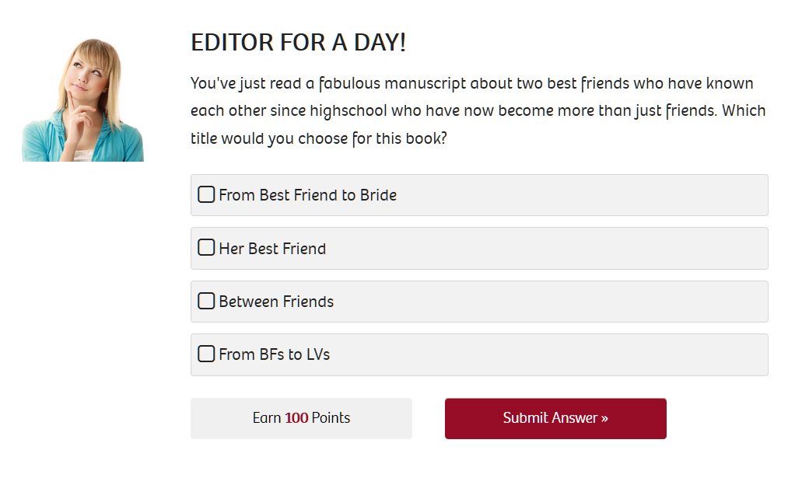The height and width of the screenshot is (478, 788).
Task: Click the 'EDITOR FOR A DAY!' heading
Action: (298, 42)
